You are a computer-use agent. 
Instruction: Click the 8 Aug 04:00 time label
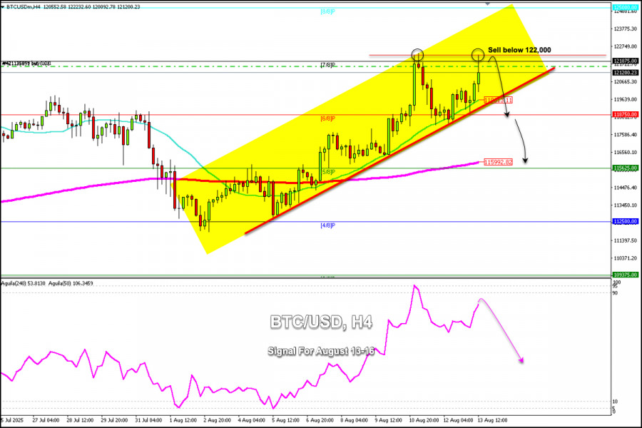click(355, 420)
